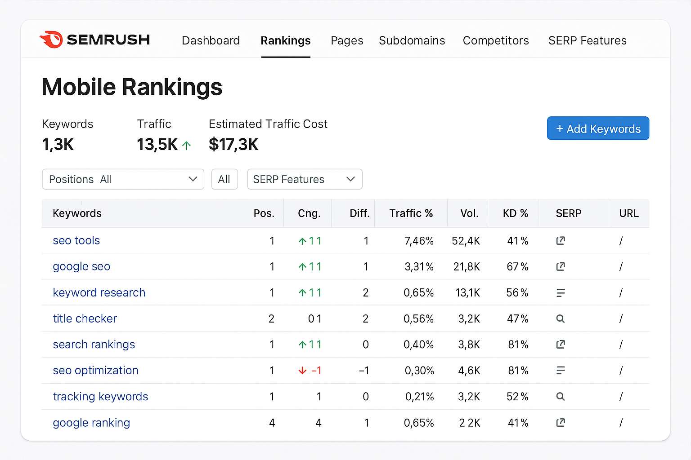Sort by Cng. column header
This screenshot has height=460, width=691.
tap(309, 213)
